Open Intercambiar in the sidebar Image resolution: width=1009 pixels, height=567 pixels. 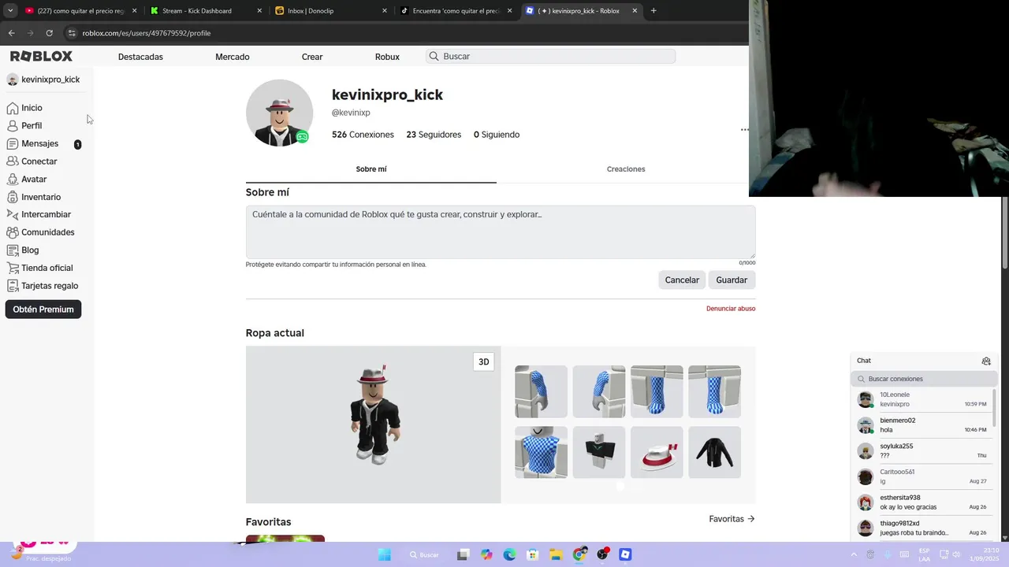point(39,215)
